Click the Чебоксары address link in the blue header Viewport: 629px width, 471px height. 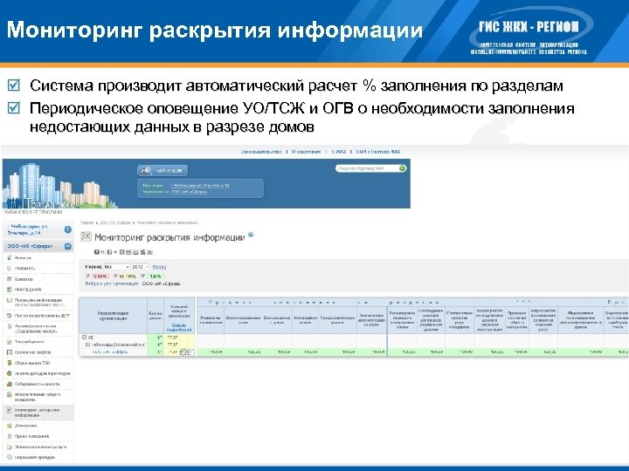click(200, 186)
